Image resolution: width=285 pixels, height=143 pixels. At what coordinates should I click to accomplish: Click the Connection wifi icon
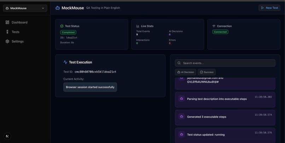pyautogui.click(x=214, y=26)
